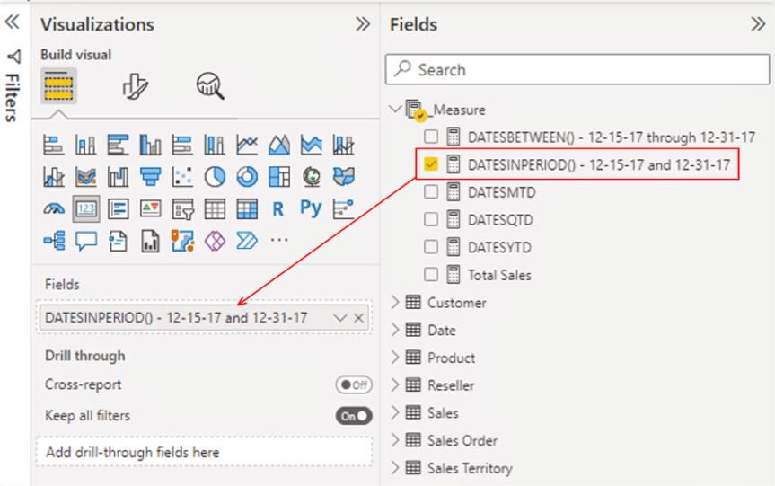
Task: Turn off Keep all filters toggle
Action: pos(353,416)
